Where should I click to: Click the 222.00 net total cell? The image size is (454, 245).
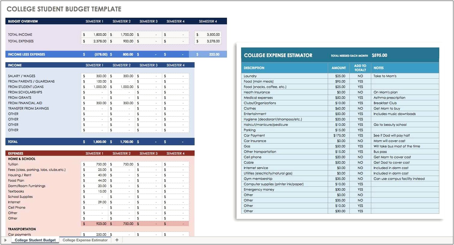(208, 54)
